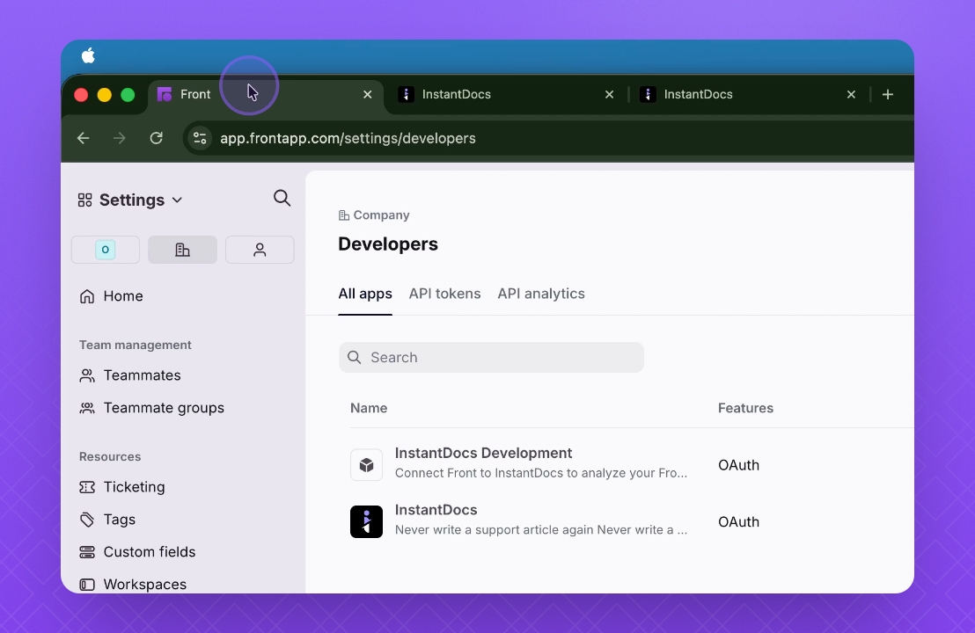Image resolution: width=975 pixels, height=633 pixels.
Task: Click OAuth for InstantDocs Development
Action: (x=738, y=465)
